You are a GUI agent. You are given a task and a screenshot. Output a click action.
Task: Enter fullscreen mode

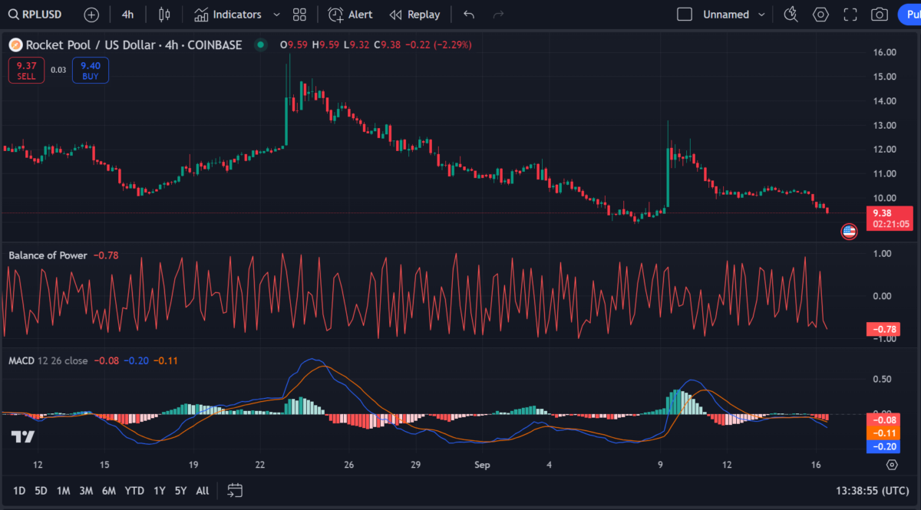coord(850,15)
